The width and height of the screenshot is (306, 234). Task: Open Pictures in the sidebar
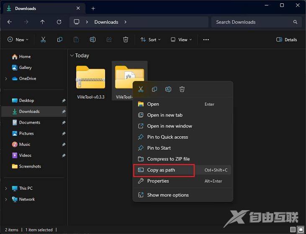[23, 133]
